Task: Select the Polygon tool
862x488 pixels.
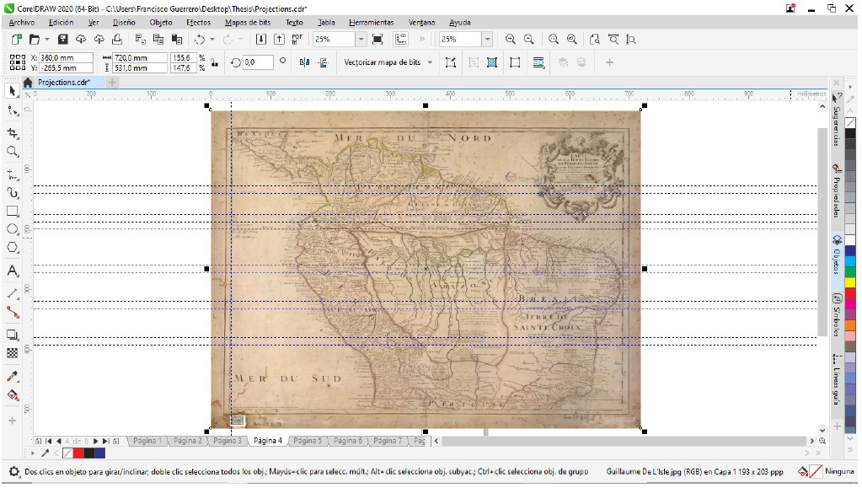Action: 13,248
